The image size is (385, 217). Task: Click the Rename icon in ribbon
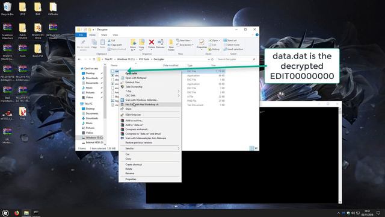pos(161,43)
